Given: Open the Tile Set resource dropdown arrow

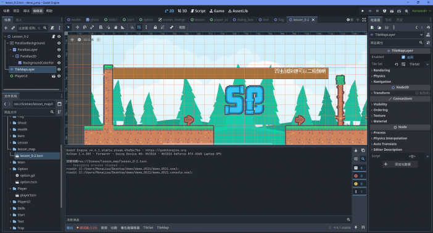Looking at the screenshot, I should pyautogui.click(x=427, y=64).
